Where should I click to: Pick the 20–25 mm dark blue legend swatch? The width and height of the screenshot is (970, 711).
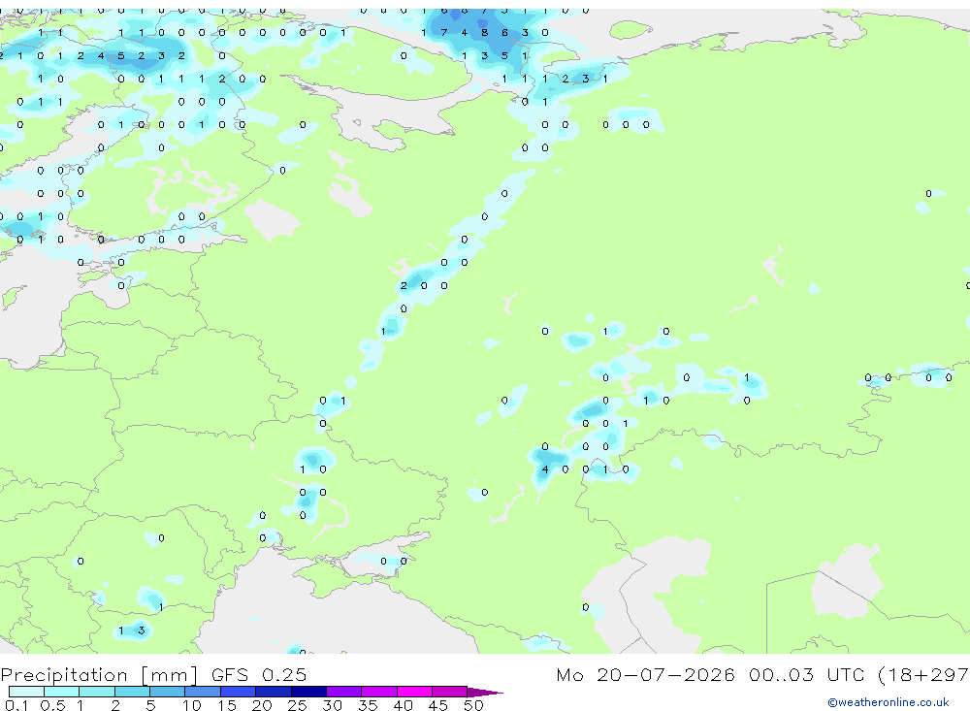(x=274, y=692)
